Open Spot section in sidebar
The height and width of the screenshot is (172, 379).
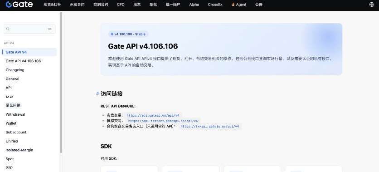coord(10,159)
